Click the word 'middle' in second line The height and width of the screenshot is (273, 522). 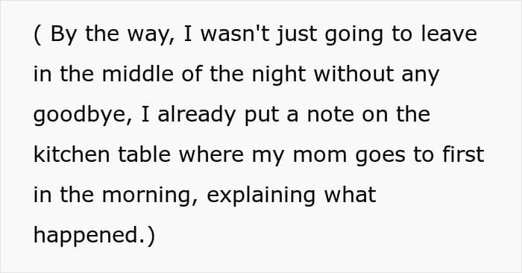pyautogui.click(x=137, y=74)
